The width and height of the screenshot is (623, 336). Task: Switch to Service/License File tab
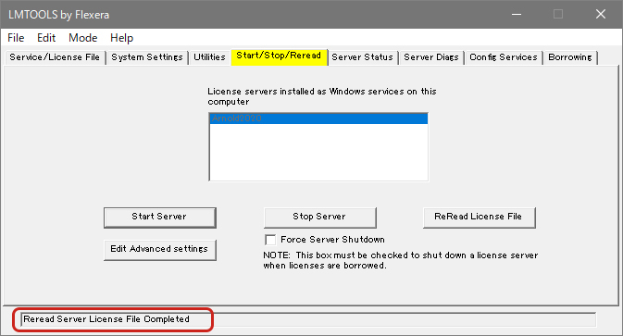pos(55,57)
